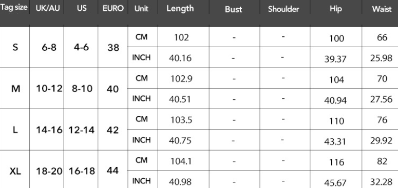Select the US 4-6 size cell
The width and height of the screenshot is (398, 188).
point(82,47)
